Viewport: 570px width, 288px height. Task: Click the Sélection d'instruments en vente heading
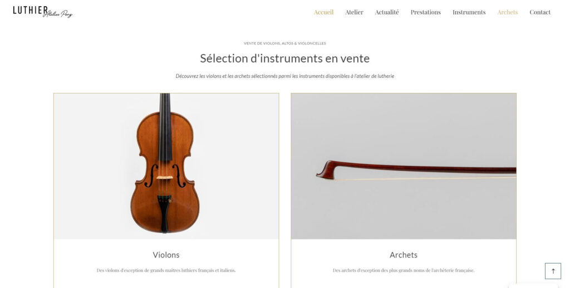pyautogui.click(x=284, y=58)
